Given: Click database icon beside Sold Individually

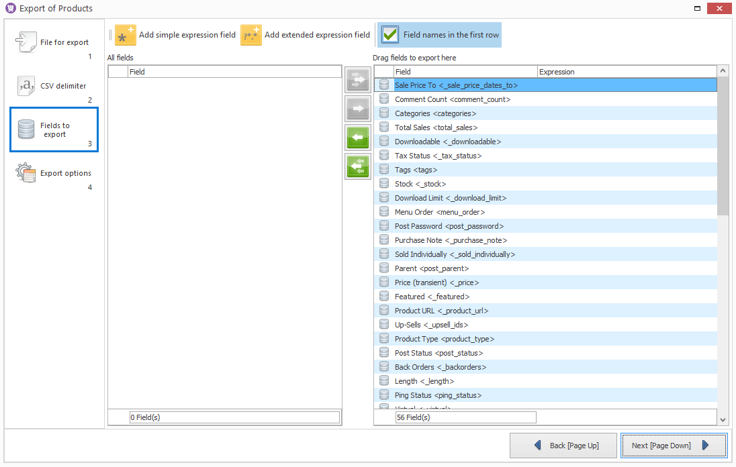Looking at the screenshot, I should pos(384,254).
